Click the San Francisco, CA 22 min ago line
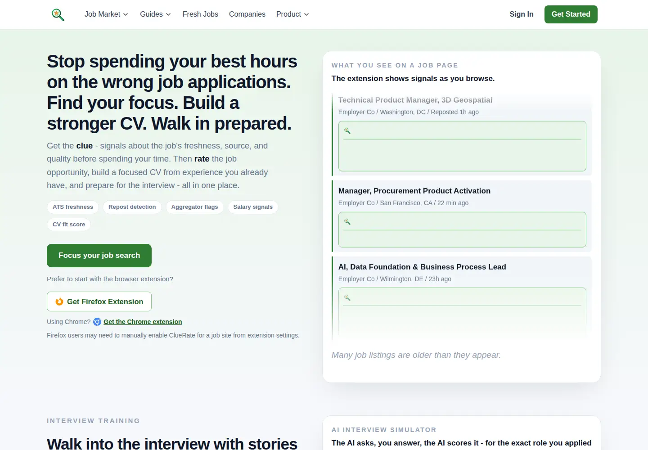Image resolution: width=648 pixels, height=450 pixels. pyautogui.click(x=403, y=203)
